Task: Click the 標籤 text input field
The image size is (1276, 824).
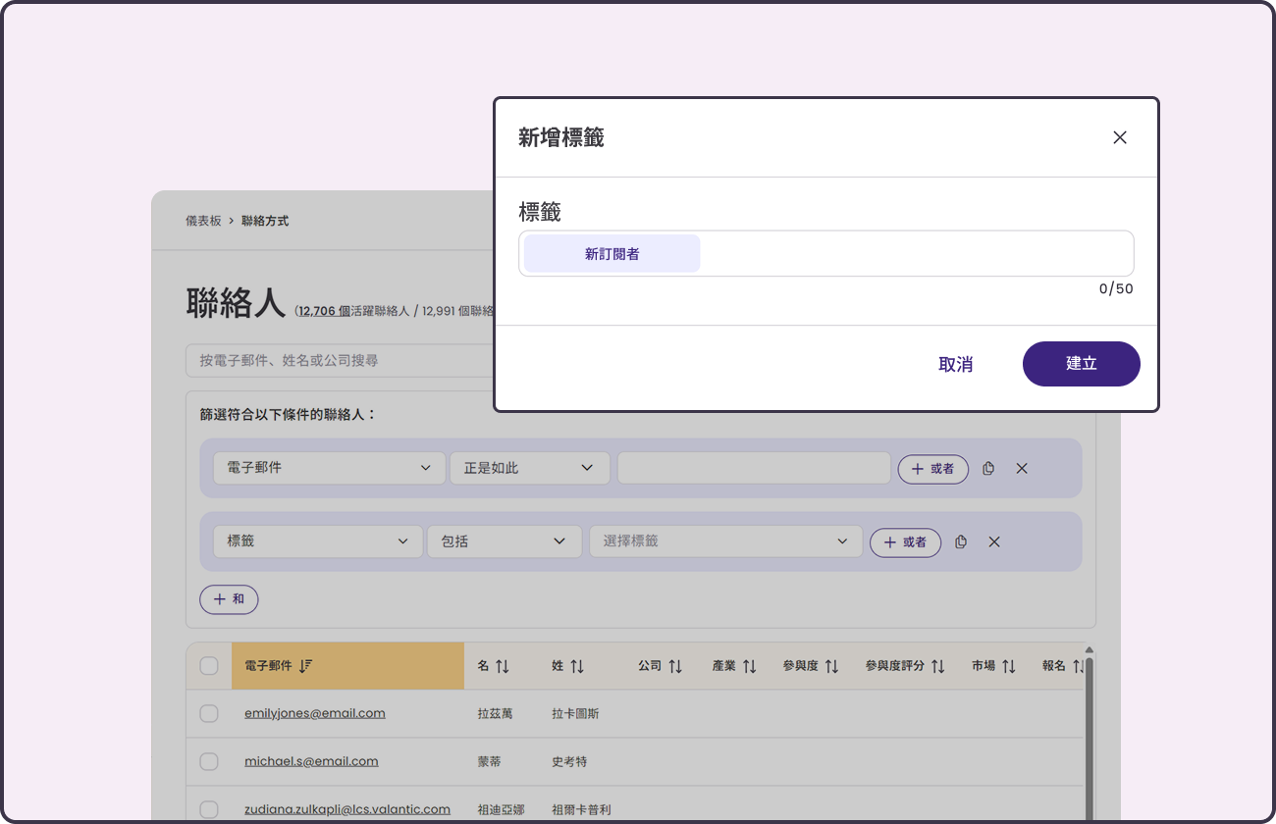Action: (913, 254)
